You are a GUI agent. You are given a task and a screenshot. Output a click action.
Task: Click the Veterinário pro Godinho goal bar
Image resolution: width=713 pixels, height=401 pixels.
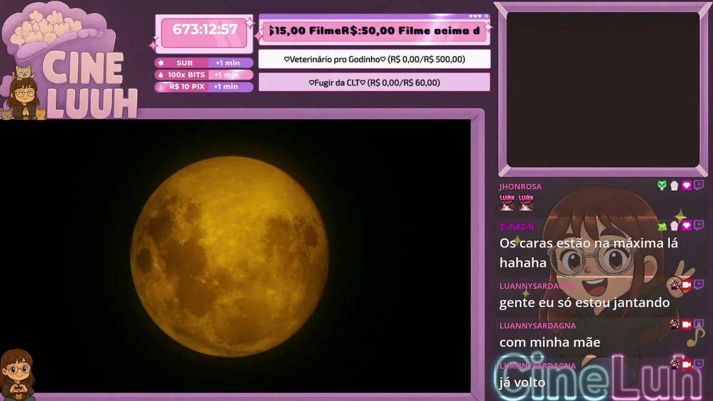click(374, 59)
